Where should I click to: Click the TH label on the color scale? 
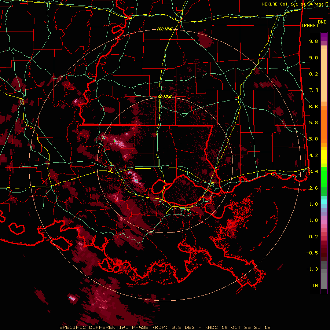(x=315, y=286)
